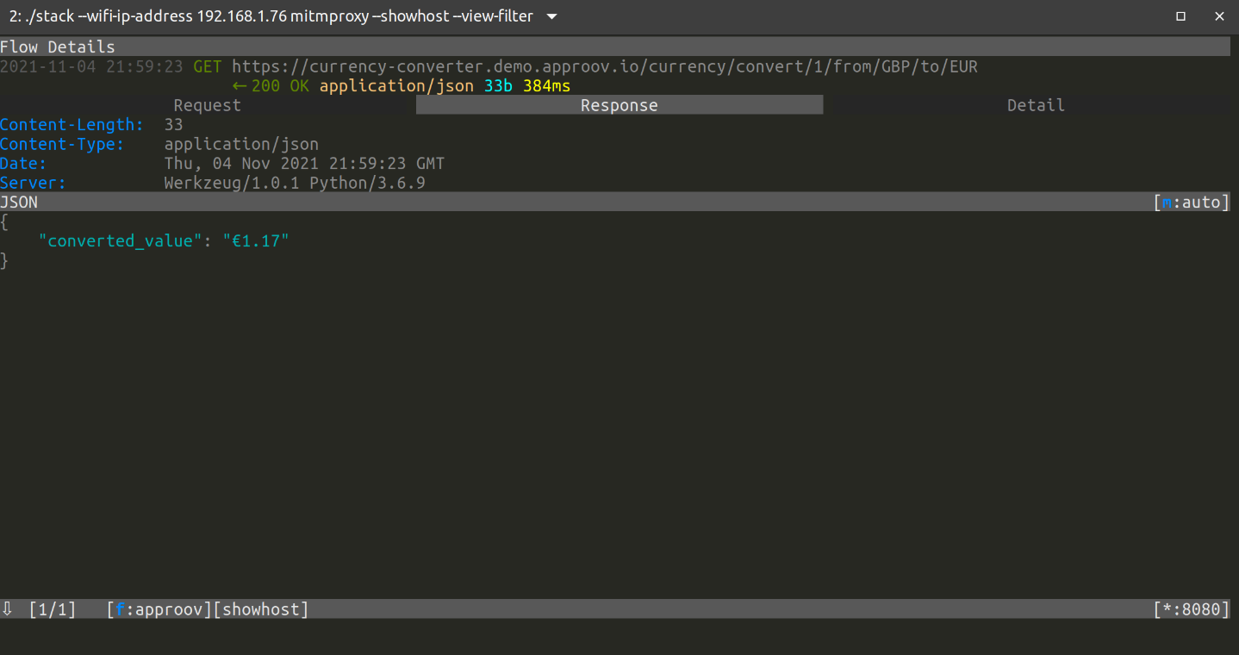Select the Content-Length header name
Viewport: 1239px width, 655px height.
(x=72, y=125)
